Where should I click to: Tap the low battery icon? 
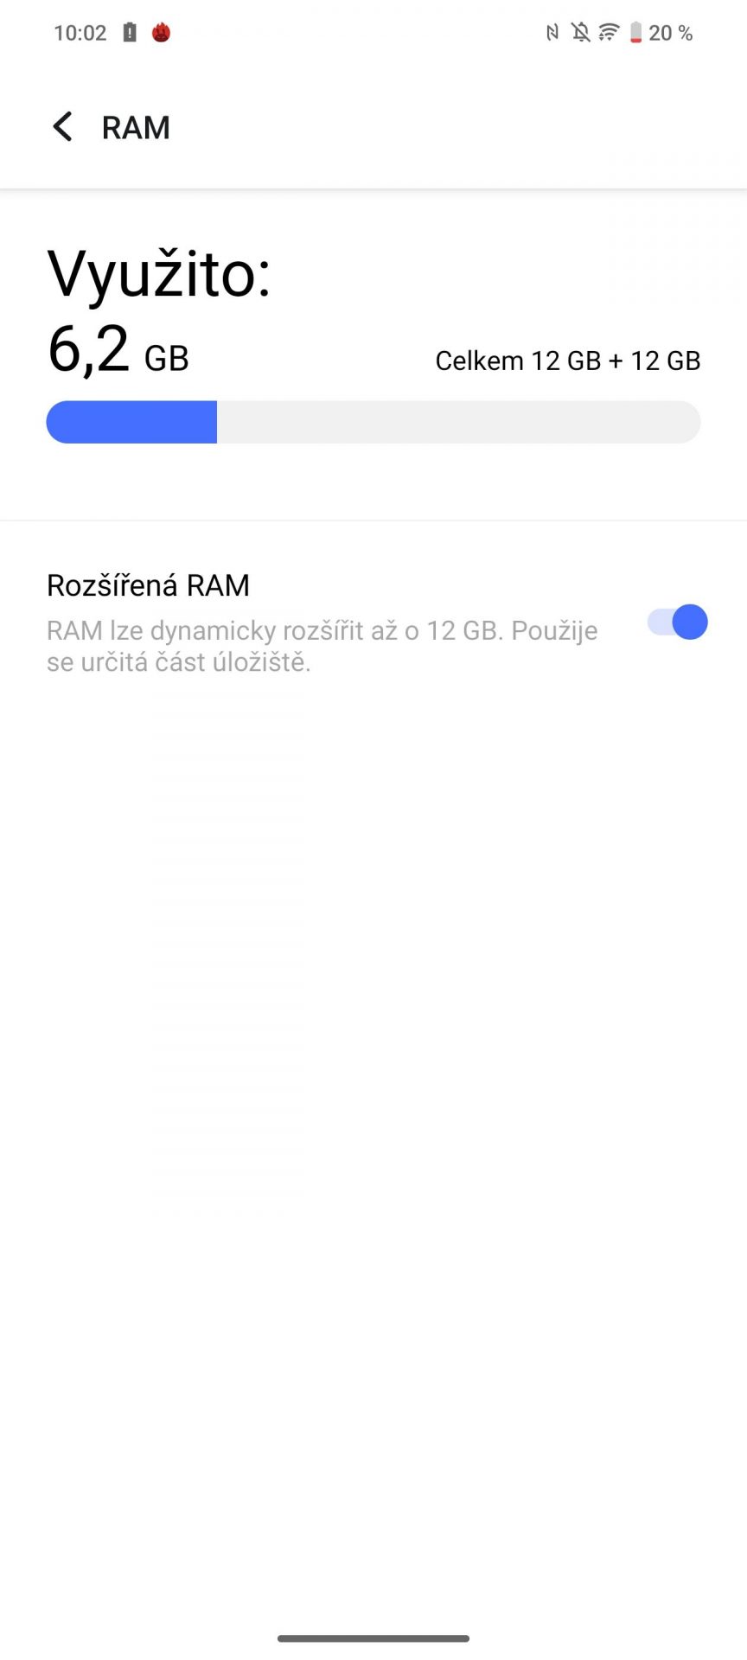point(635,33)
